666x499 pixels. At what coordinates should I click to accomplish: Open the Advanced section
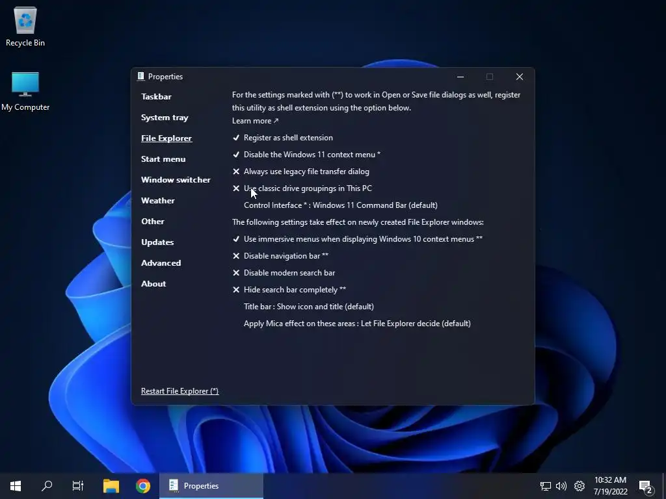coord(161,263)
